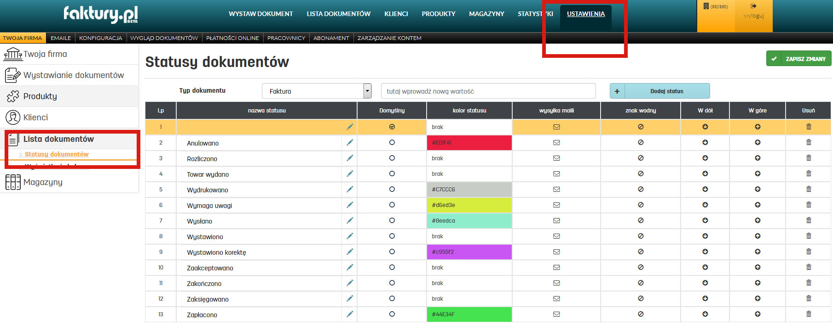Open mail settings envelope for Anulowano

click(556, 142)
